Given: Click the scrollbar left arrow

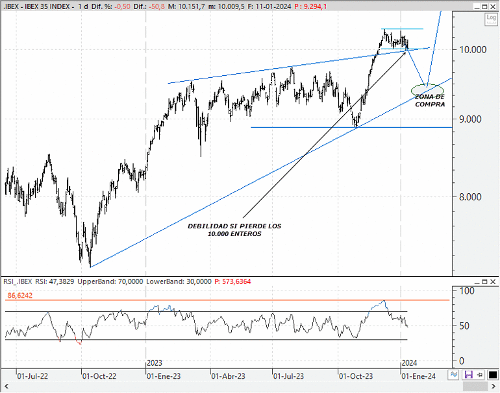Looking at the screenshot, I should point(6,387).
